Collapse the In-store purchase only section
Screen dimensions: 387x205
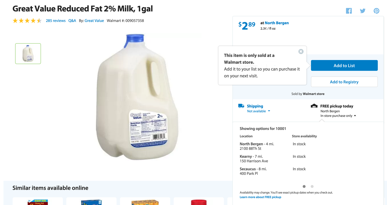point(338,116)
